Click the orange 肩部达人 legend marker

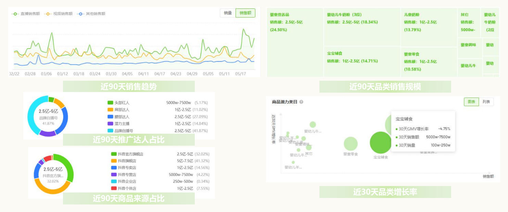pos(110,109)
